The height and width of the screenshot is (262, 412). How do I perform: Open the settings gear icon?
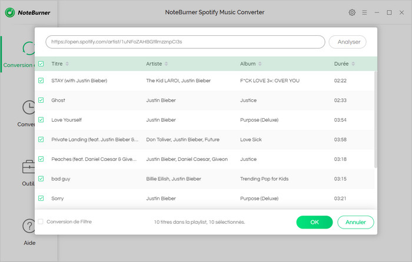(352, 12)
